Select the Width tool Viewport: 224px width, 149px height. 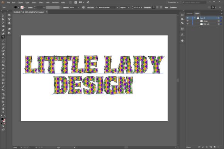[x=3, y=65]
